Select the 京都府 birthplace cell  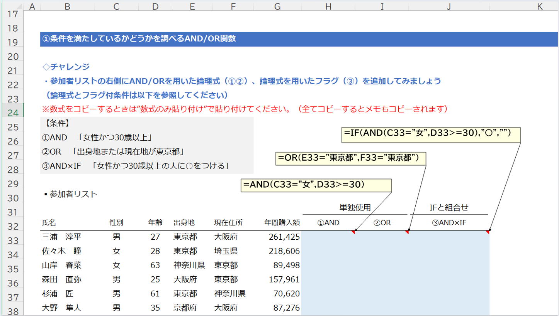pos(192,308)
